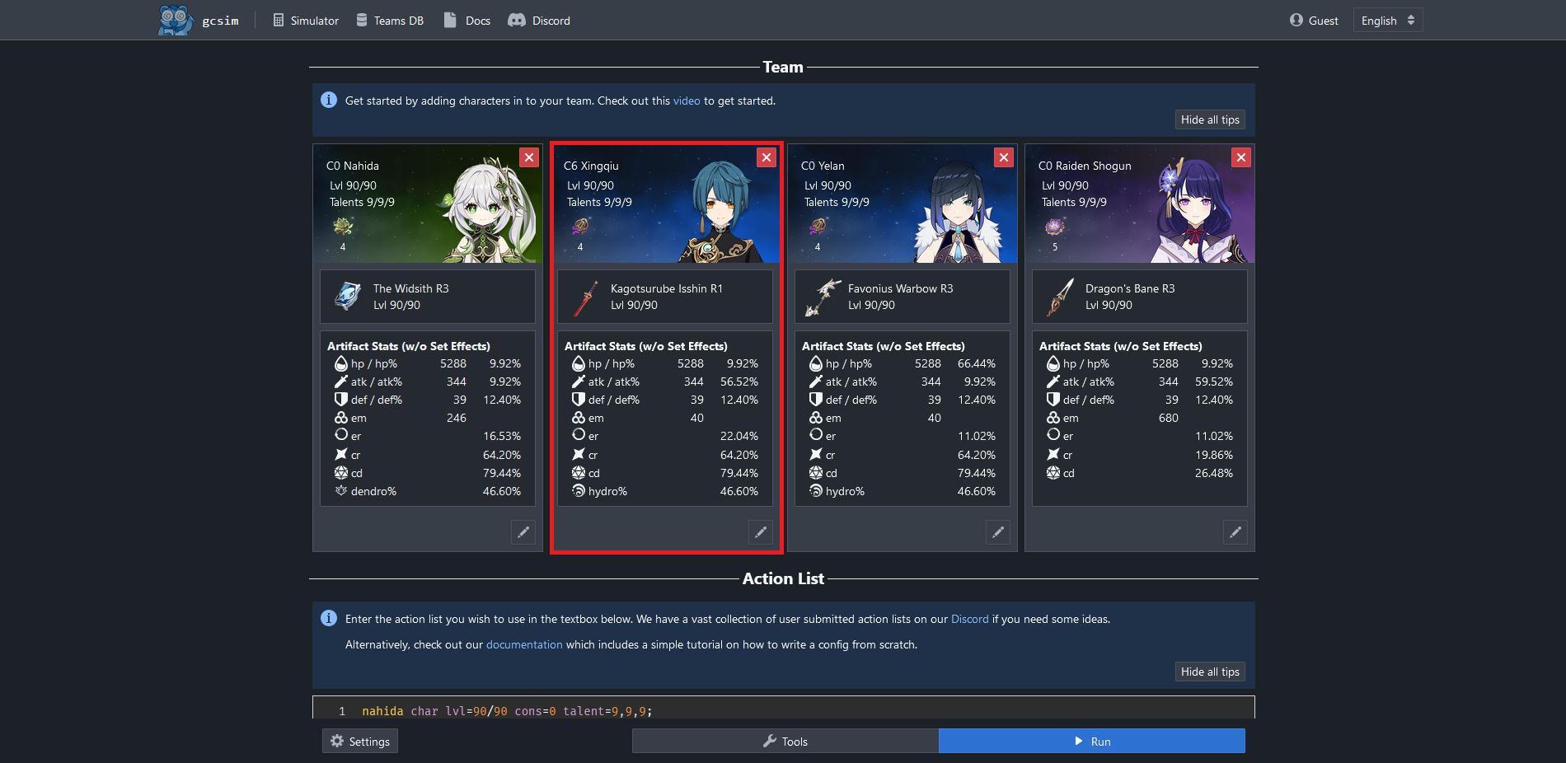Open Settings with the gear icon
Screen dimensions: 1566x763
click(x=360, y=741)
